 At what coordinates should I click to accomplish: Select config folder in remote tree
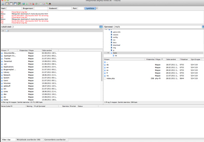pos(115,37)
